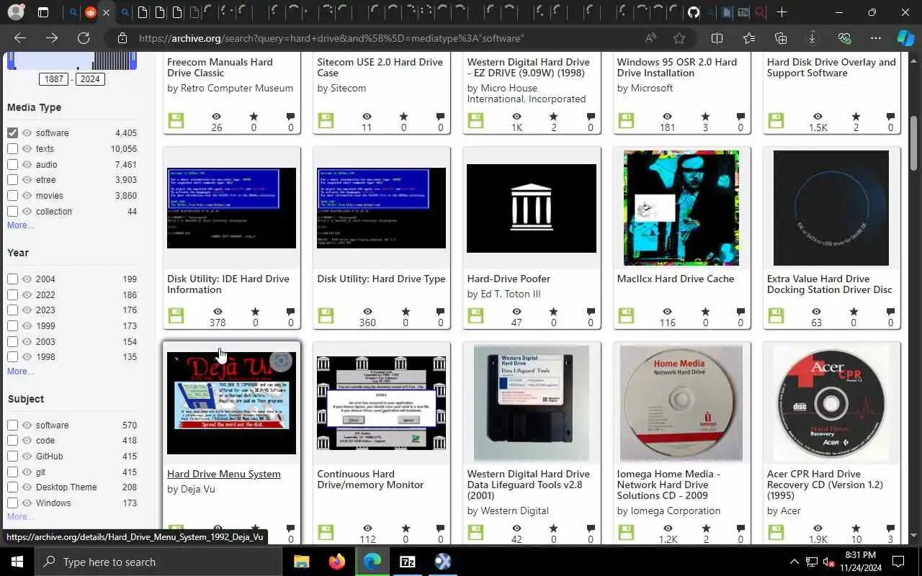Open 7-Zip from the taskbar
Screen dimensions: 922x576
point(407,562)
